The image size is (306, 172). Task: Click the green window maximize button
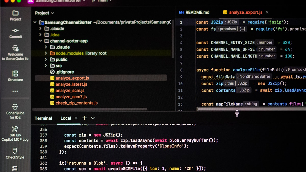coord(19,1)
